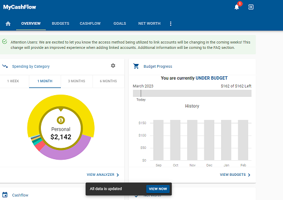Click the Budget Progress title

click(158, 66)
